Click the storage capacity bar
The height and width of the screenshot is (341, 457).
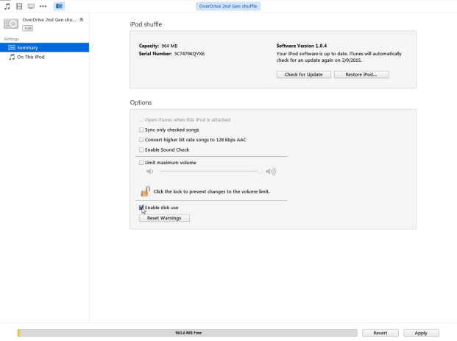188,333
